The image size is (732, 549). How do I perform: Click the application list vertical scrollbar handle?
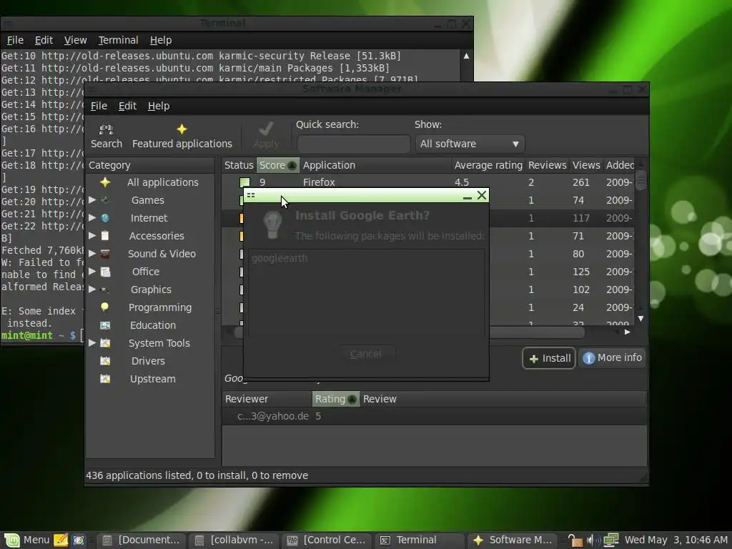641,180
